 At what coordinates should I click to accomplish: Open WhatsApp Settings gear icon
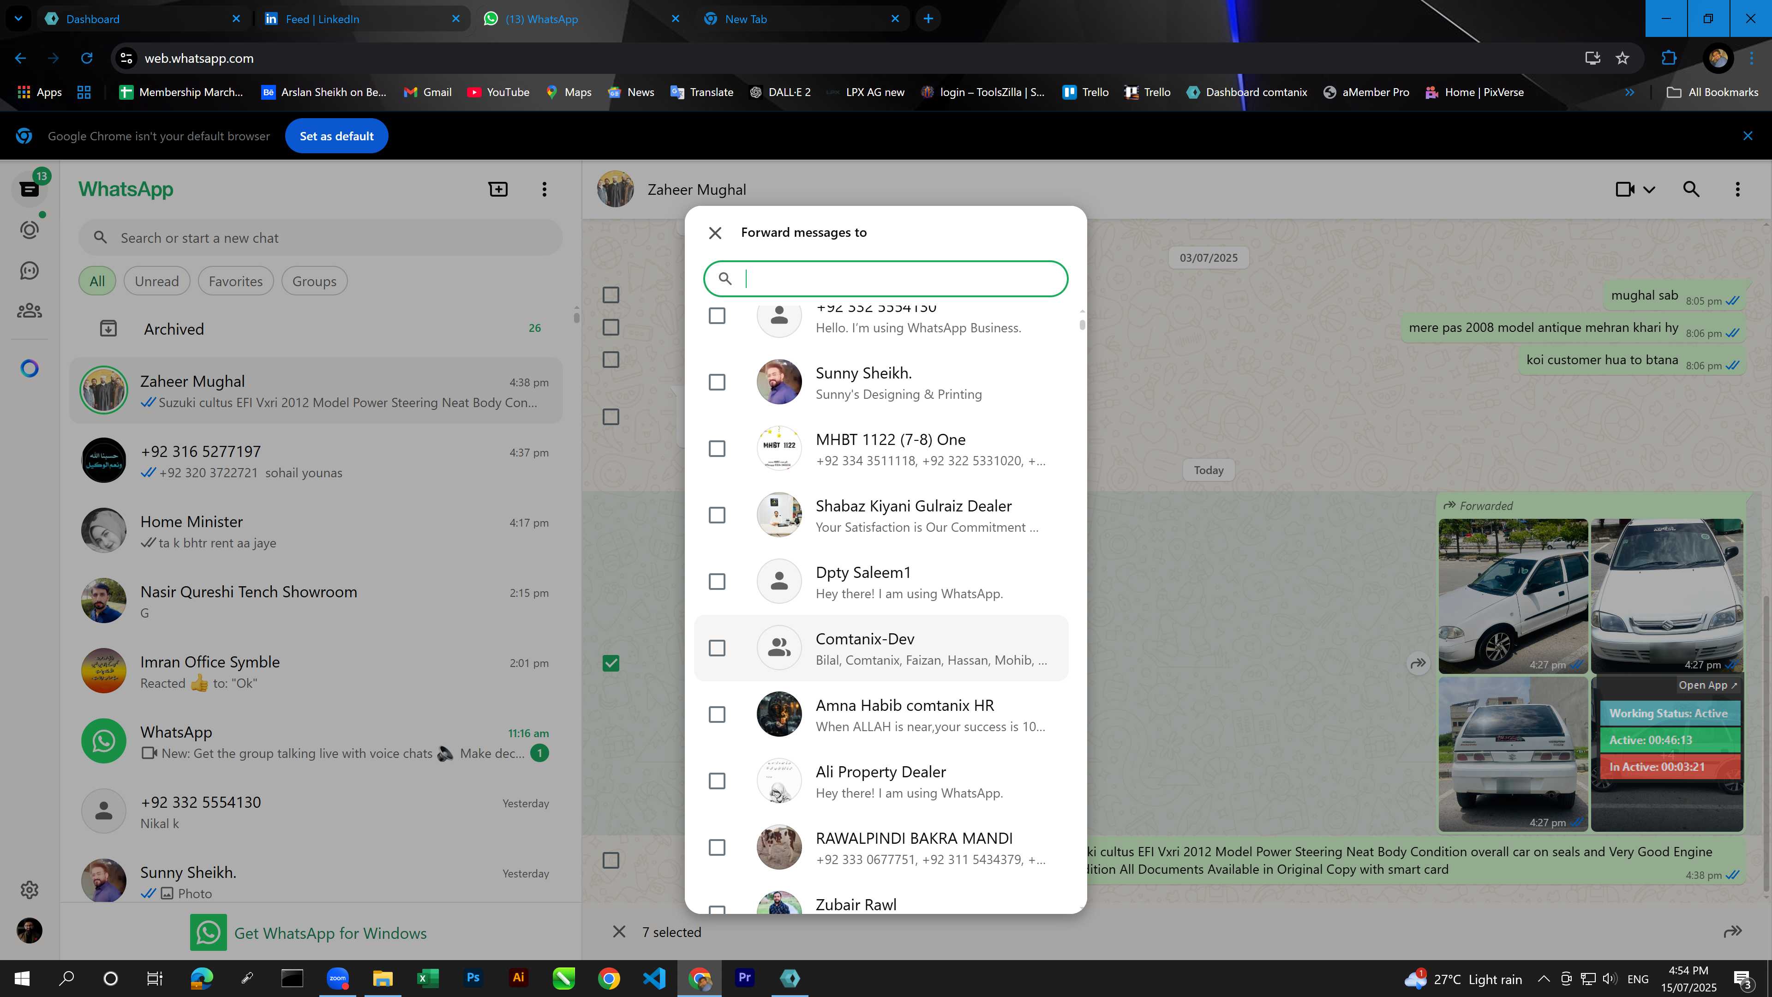(x=29, y=889)
